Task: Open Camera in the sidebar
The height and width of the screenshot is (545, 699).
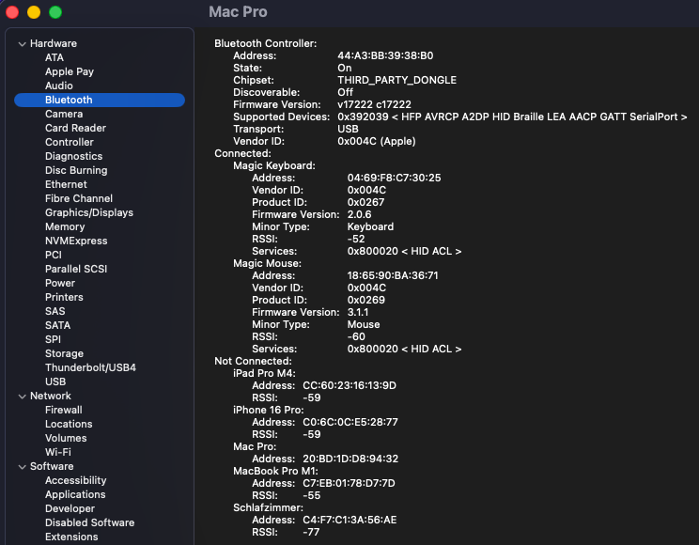Action: tap(64, 114)
